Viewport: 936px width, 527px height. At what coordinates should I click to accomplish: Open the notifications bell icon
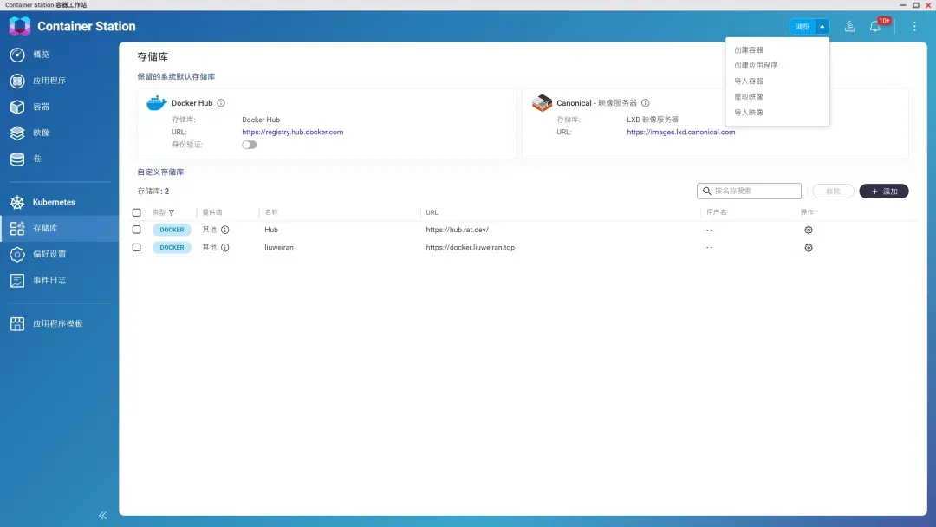coord(875,27)
